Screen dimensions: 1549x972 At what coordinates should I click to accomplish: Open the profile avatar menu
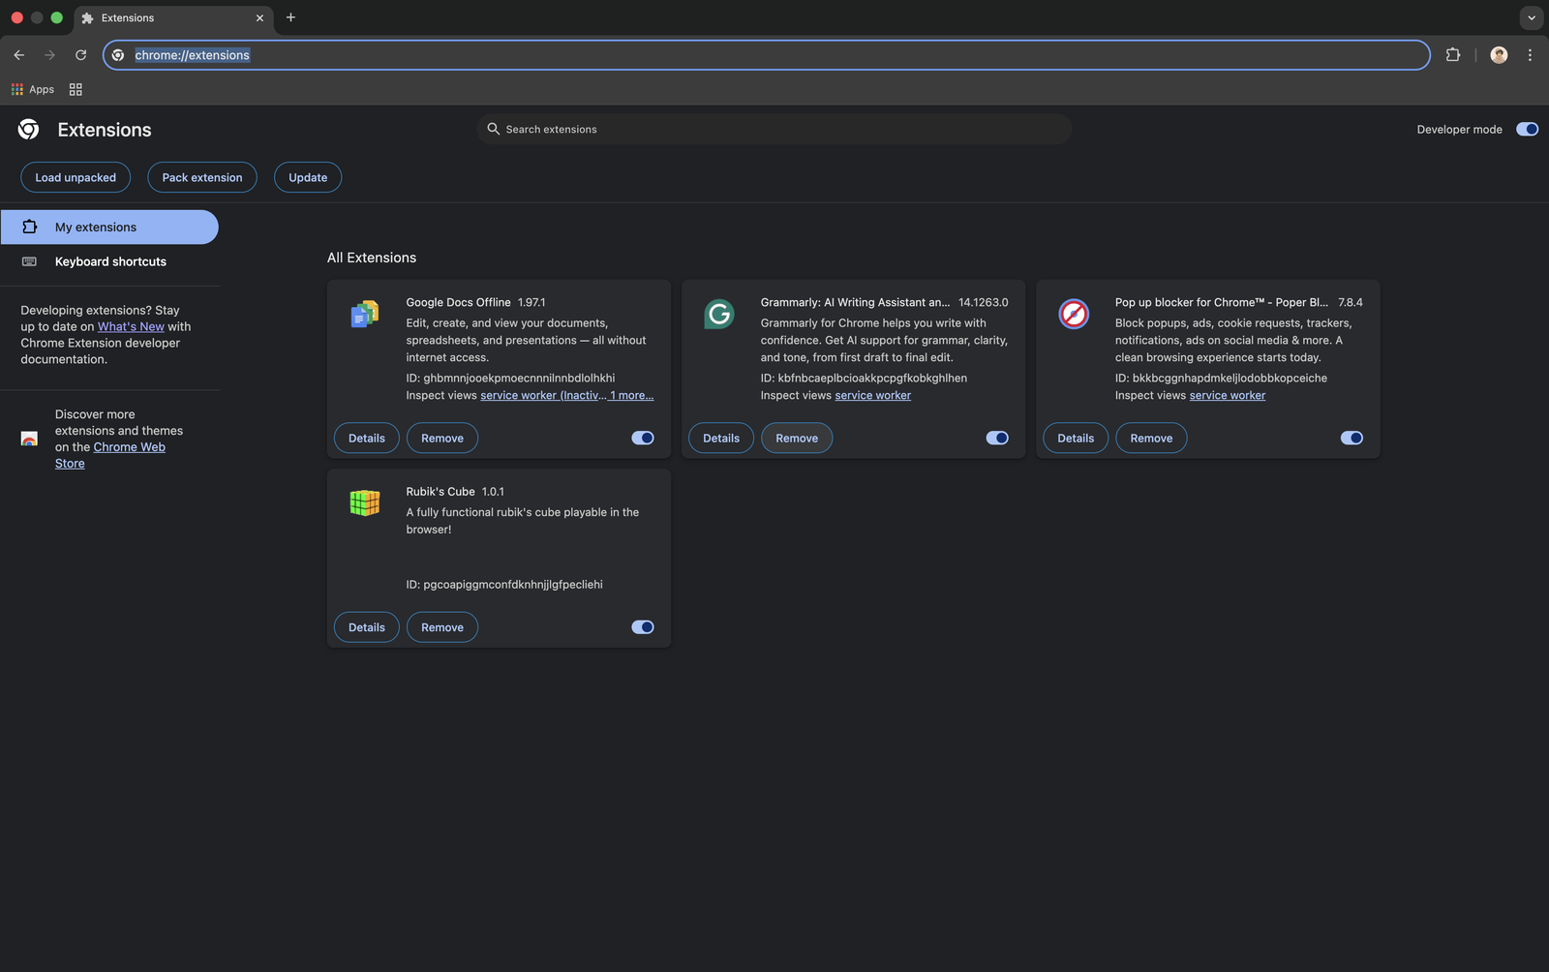click(1499, 55)
